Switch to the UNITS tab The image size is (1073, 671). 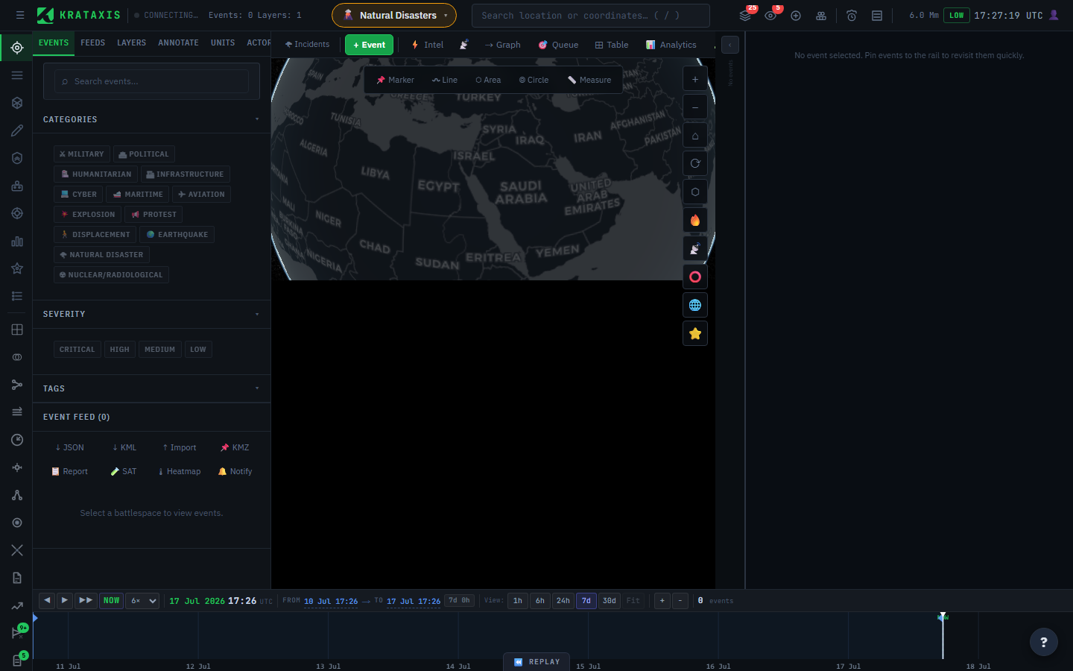(223, 42)
